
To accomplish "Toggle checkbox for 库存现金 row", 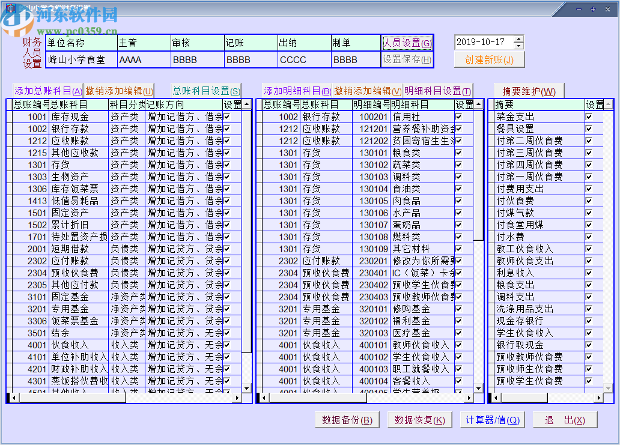I will pos(227,117).
